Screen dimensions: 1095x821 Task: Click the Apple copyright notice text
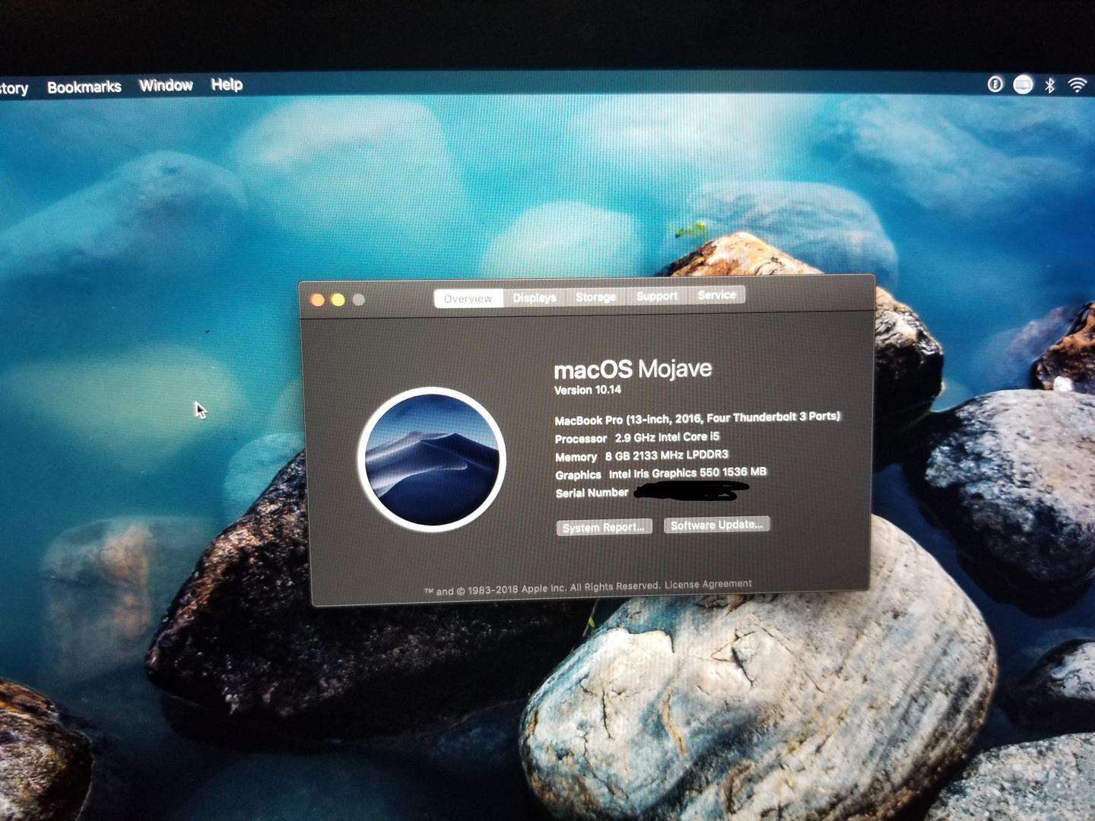click(x=541, y=588)
